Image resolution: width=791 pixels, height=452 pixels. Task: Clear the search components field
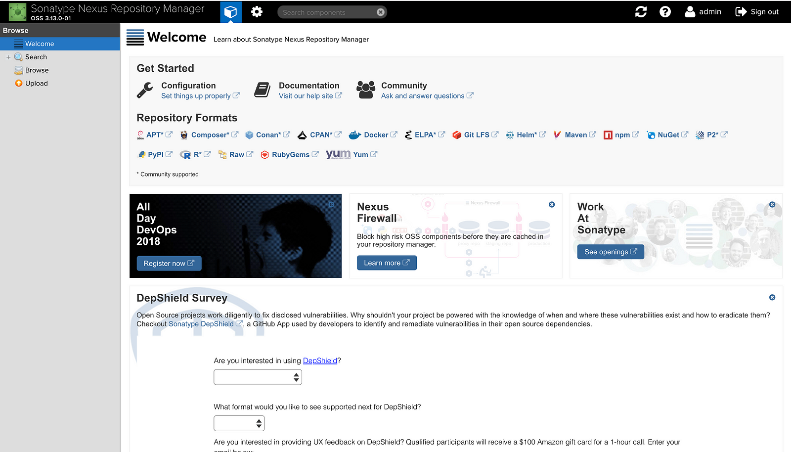click(381, 12)
